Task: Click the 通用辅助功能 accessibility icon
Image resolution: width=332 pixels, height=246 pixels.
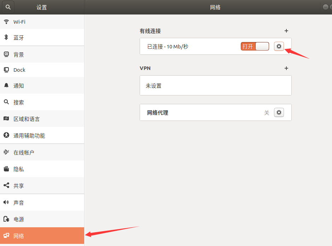Action: (6, 135)
